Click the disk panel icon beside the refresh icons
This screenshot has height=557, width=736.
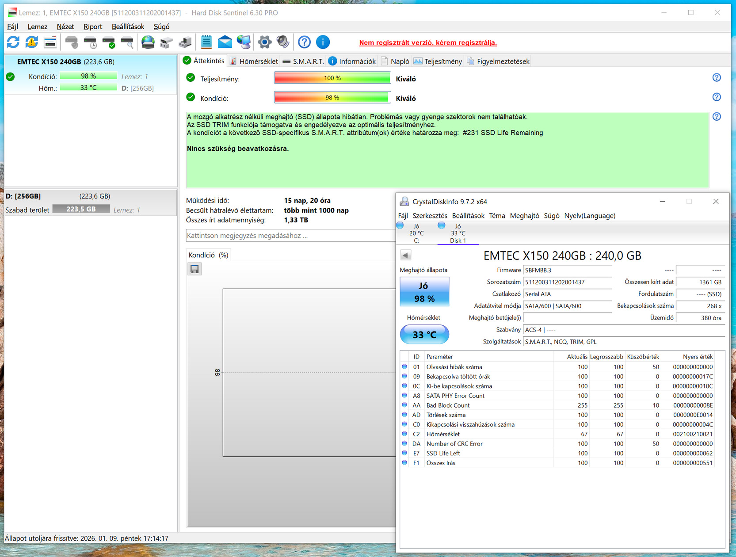pos(50,42)
